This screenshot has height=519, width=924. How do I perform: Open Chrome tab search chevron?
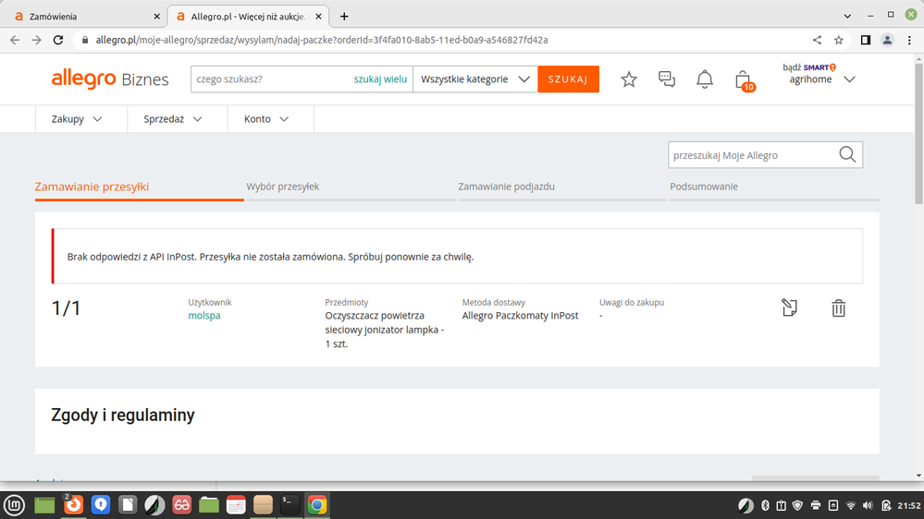(x=847, y=17)
